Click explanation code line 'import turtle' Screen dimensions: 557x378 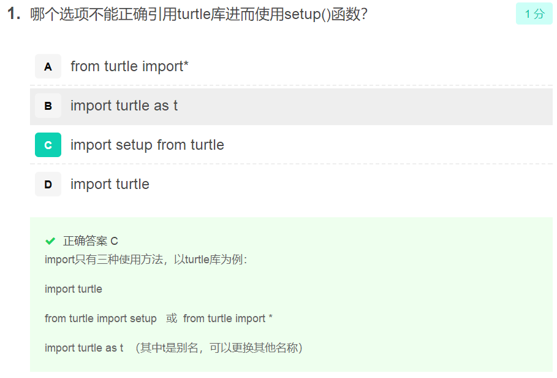point(74,289)
